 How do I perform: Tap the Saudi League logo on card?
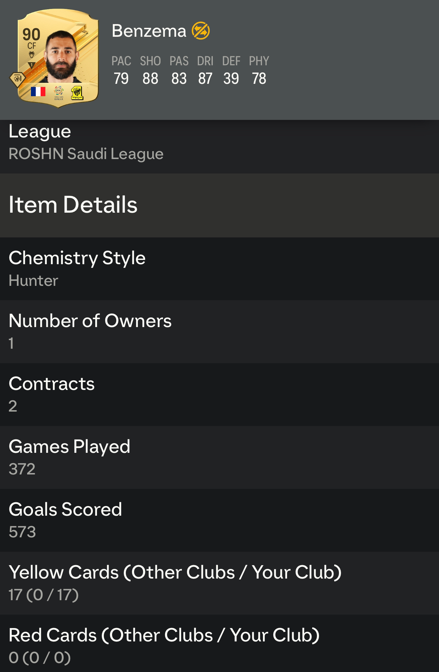coord(59,93)
